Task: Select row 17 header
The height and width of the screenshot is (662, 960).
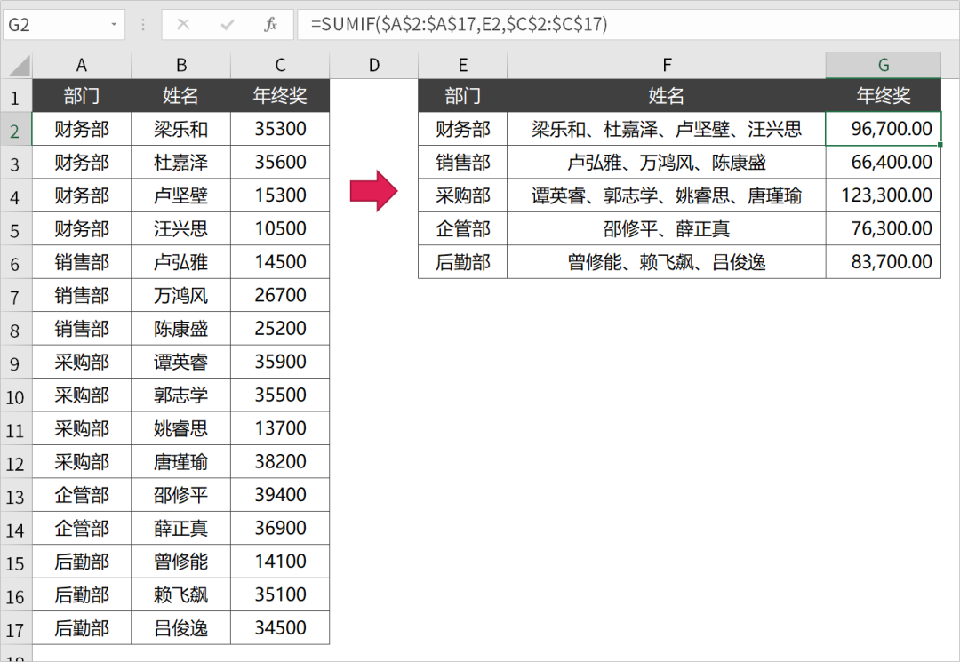Action: point(15,630)
